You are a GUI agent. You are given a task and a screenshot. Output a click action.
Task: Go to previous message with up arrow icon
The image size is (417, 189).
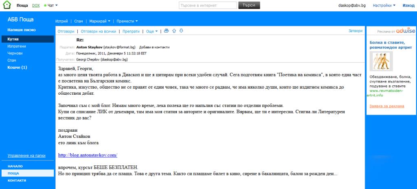point(174,31)
